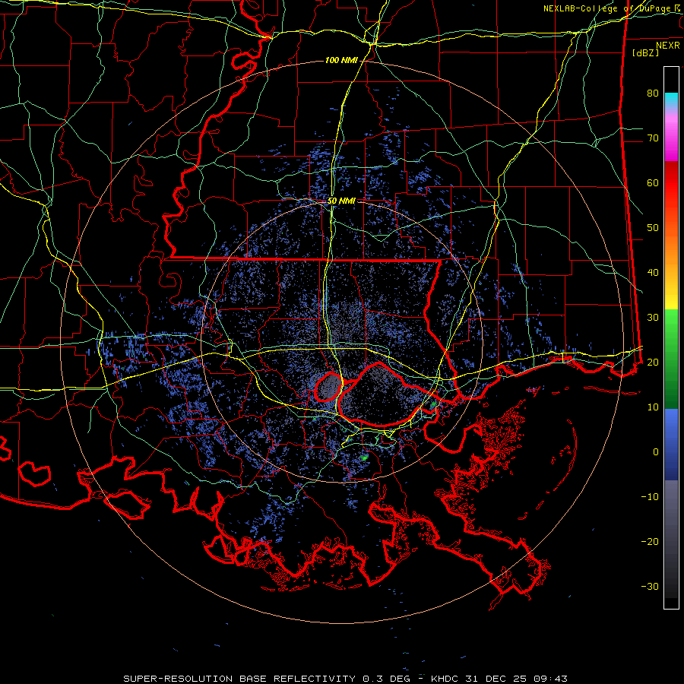Click the KHDC radar site identifier
This screenshot has height=684, width=684.
[x=445, y=679]
